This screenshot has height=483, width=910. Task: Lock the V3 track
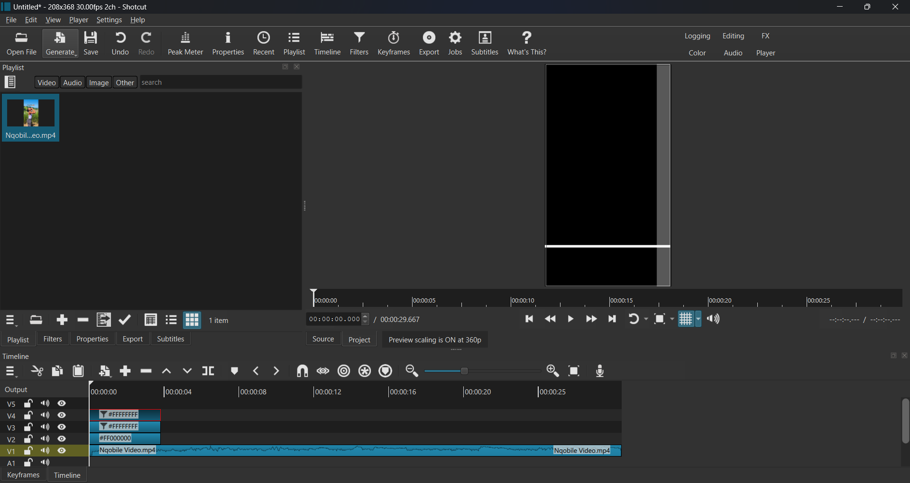coord(28,427)
